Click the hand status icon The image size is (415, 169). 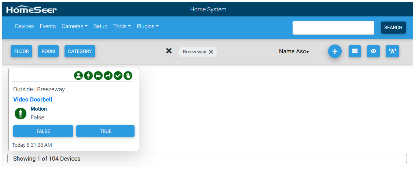128,76
